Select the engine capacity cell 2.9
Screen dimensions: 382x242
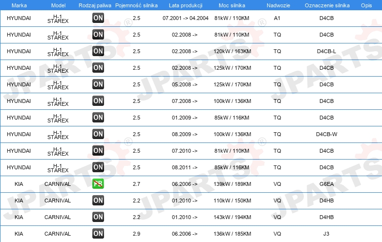(x=136, y=234)
